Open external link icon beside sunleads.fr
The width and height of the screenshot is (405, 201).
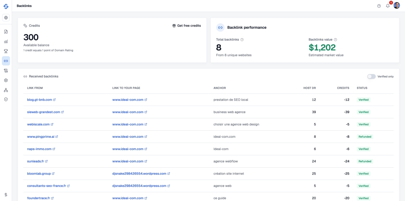coord(46,161)
